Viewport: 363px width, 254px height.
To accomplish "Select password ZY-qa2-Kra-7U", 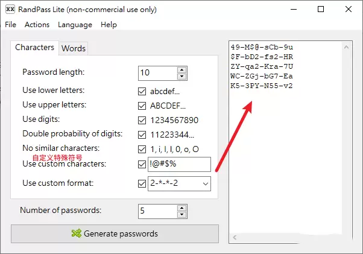I will click(x=262, y=67).
